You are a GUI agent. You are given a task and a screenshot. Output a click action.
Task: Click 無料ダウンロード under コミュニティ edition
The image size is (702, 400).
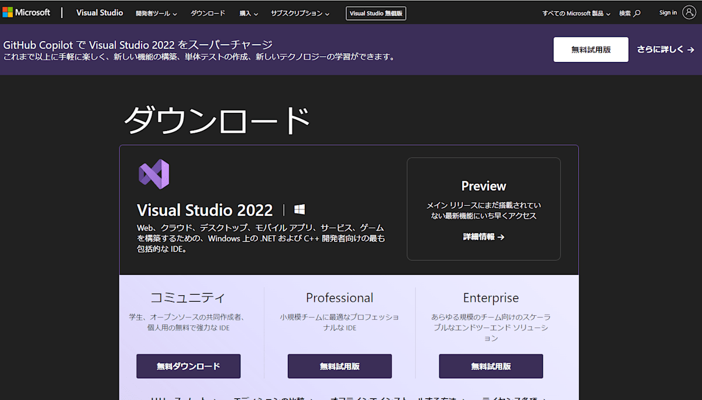coord(188,365)
